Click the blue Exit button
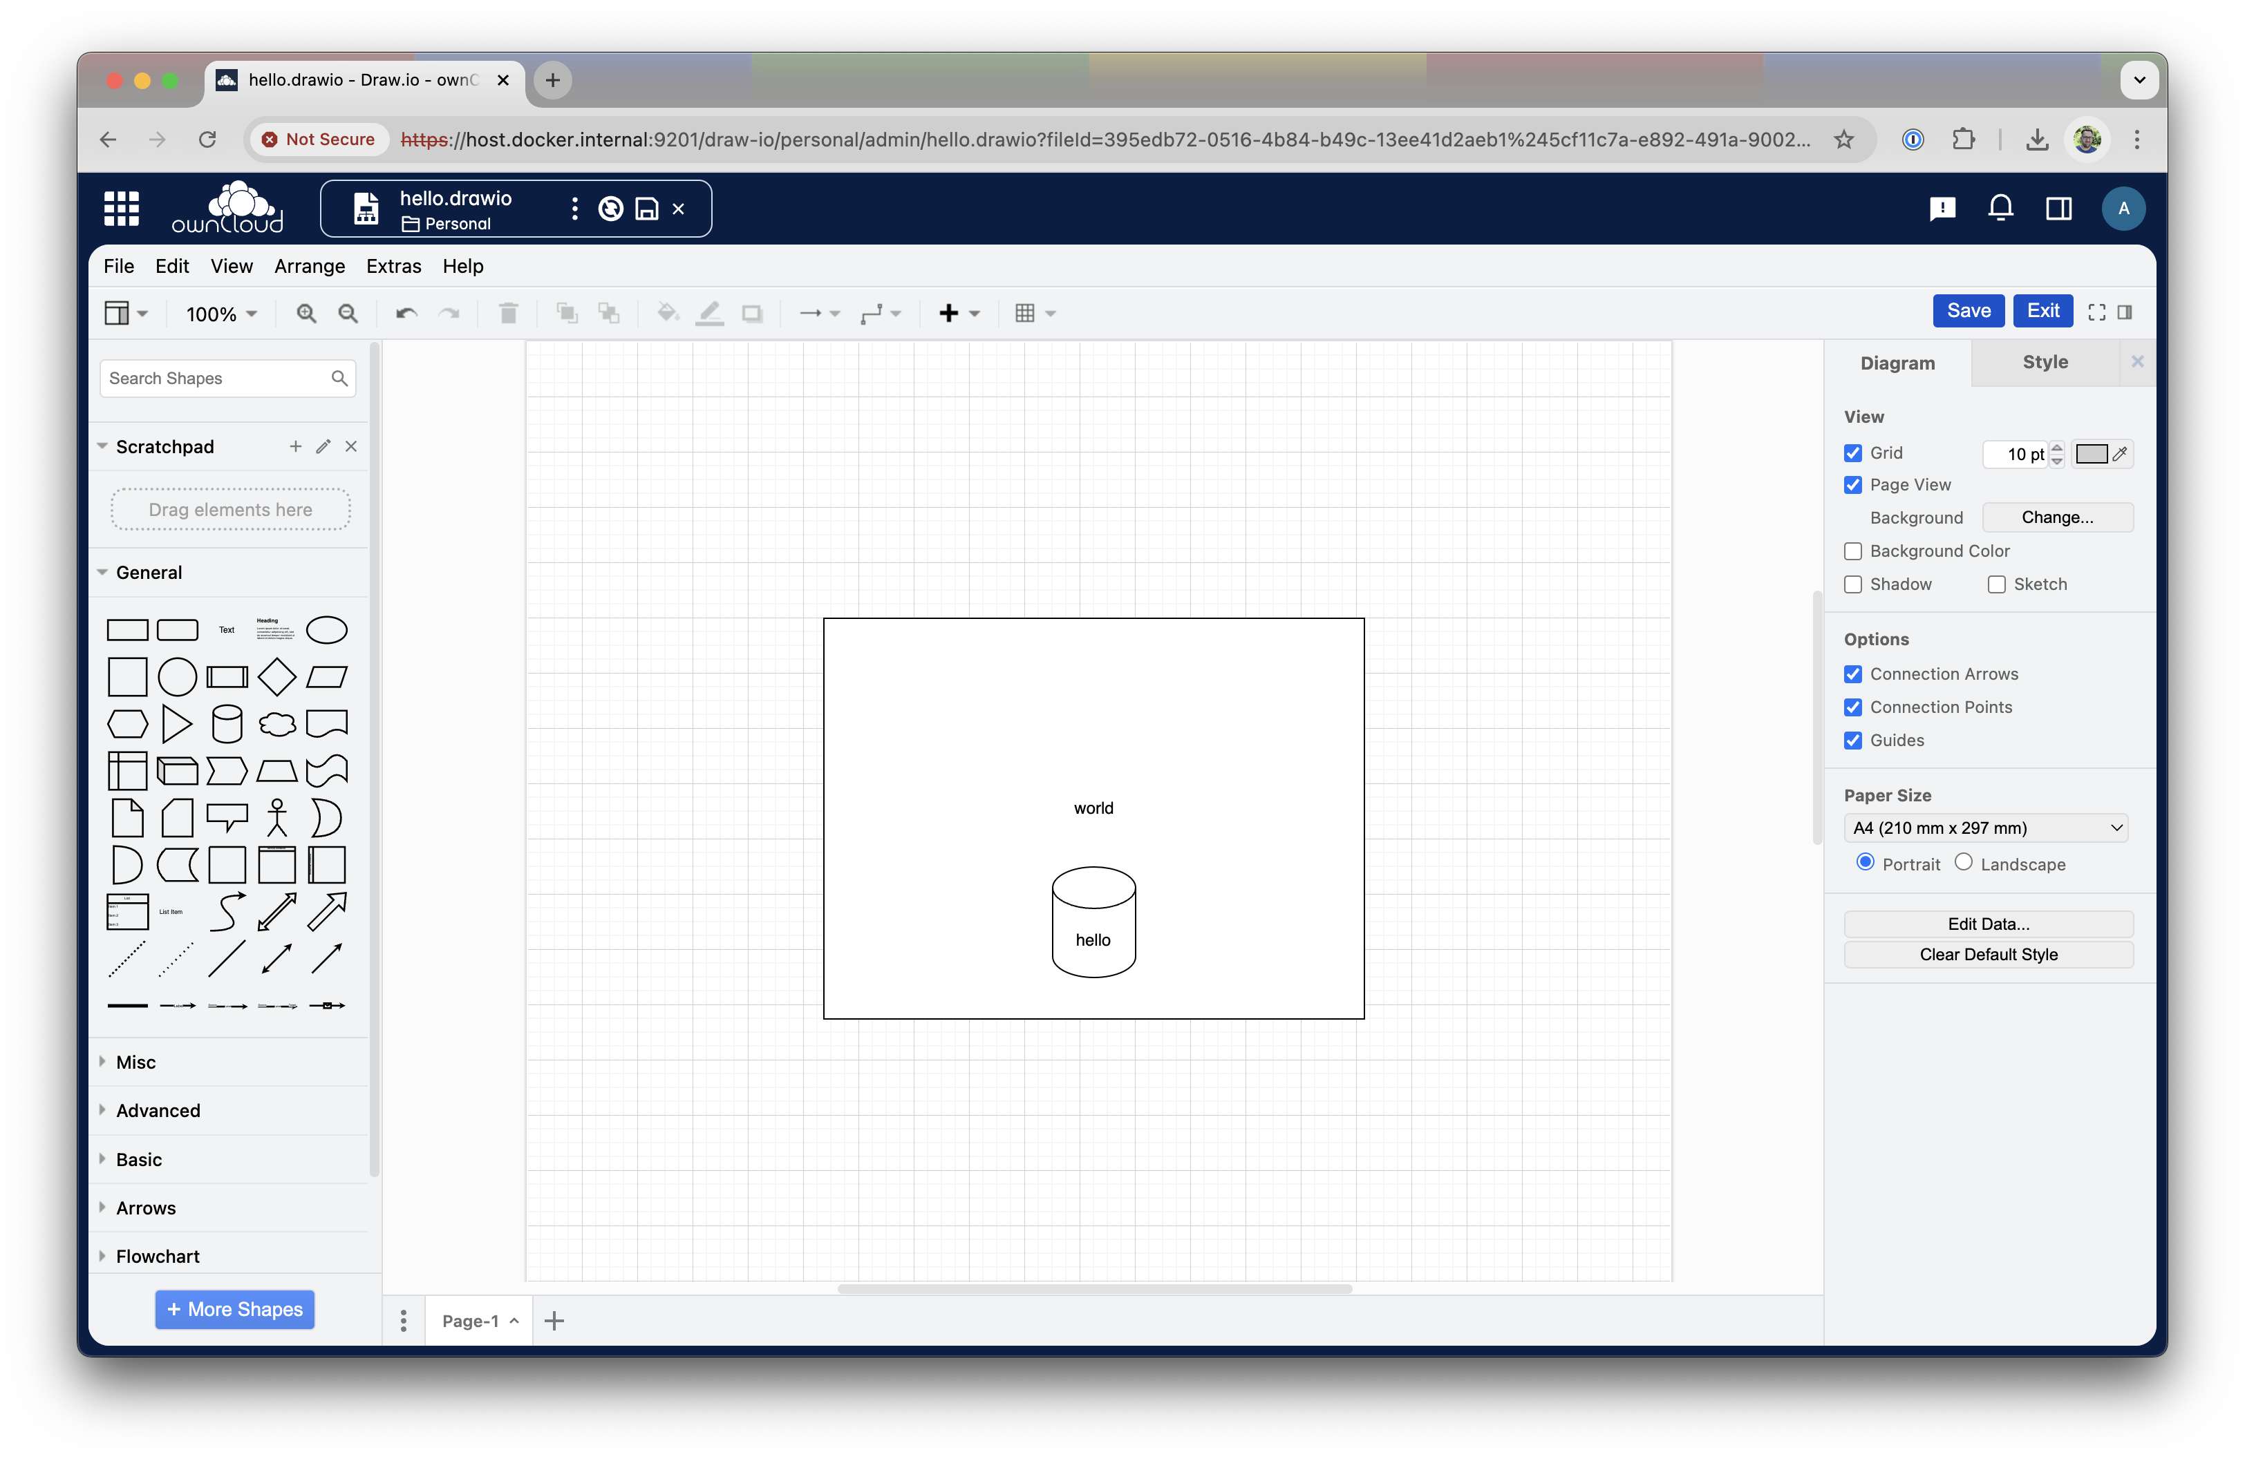 (x=2043, y=311)
